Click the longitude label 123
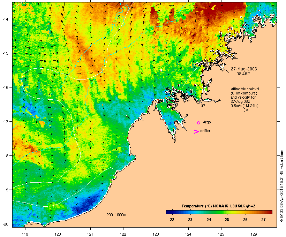The height and width of the screenshot is (237, 286). coord(156,234)
